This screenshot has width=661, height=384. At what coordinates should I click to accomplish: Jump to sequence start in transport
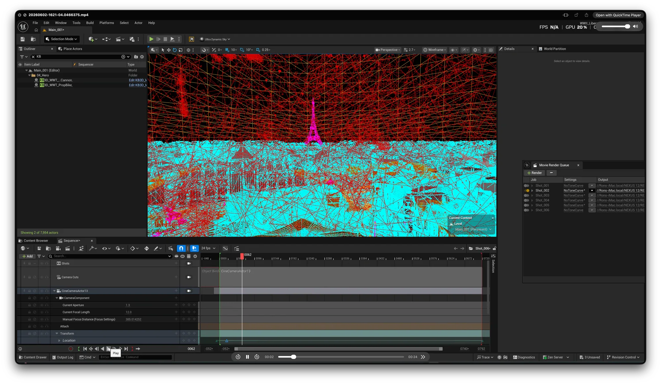[85, 349]
